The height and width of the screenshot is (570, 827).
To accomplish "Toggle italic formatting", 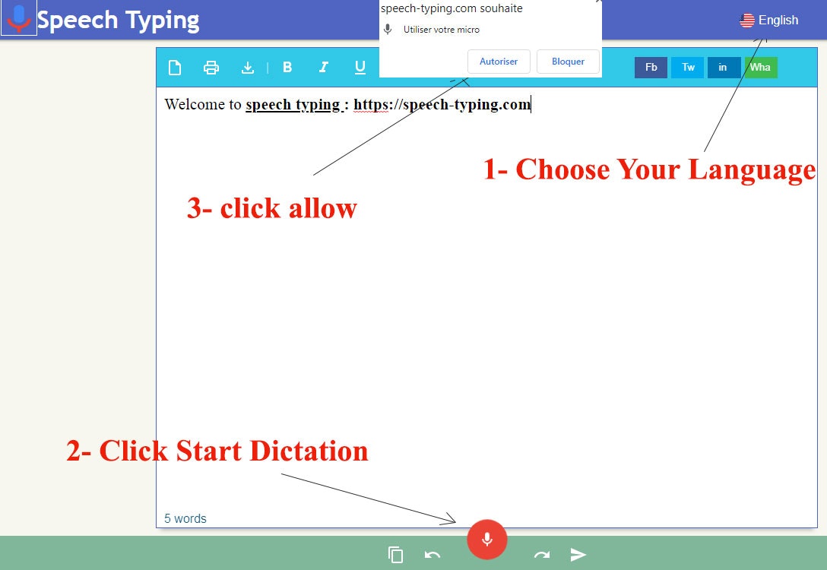I will [x=323, y=67].
